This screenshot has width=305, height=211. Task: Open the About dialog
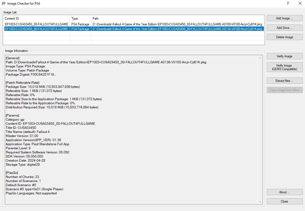tap(285, 192)
